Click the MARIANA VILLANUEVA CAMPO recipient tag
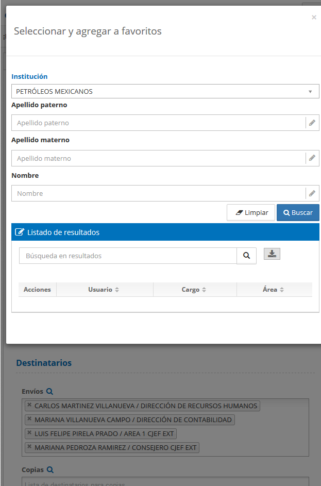Image resolution: width=321 pixels, height=486 pixels. tap(130, 420)
